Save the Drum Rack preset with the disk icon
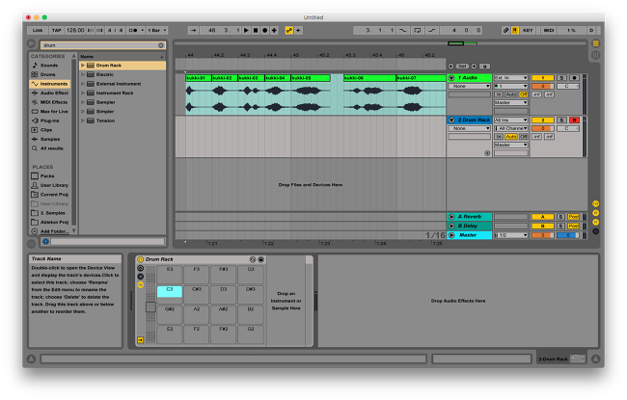Screen dimensions: 627x400 (261, 259)
